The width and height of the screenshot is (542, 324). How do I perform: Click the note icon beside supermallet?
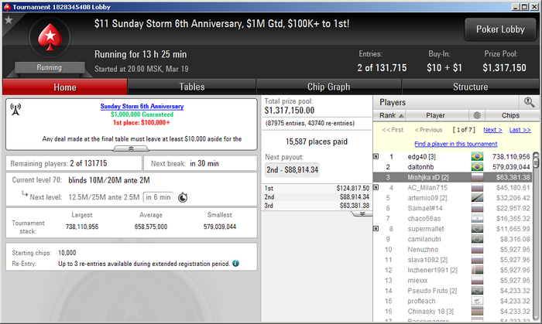376,228
